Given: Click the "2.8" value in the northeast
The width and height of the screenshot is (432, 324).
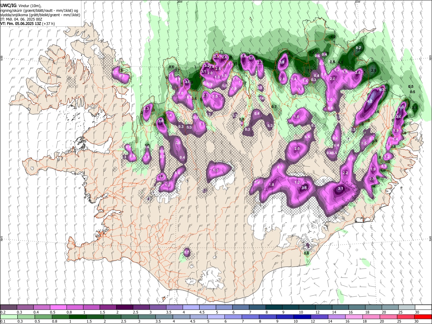Looking at the screenshot, I should click(x=358, y=73).
